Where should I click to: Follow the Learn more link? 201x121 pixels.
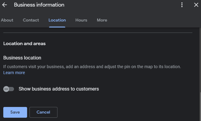14,73
